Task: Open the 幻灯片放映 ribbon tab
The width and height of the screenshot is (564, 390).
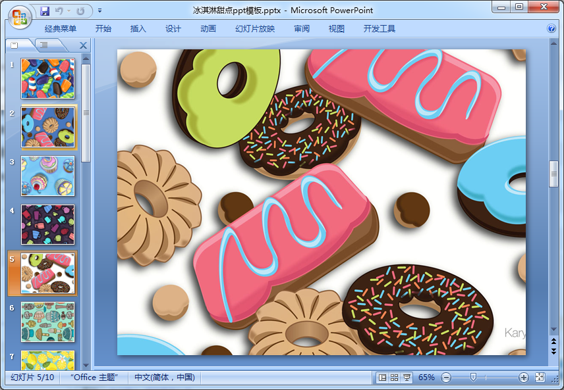Action: (x=255, y=29)
